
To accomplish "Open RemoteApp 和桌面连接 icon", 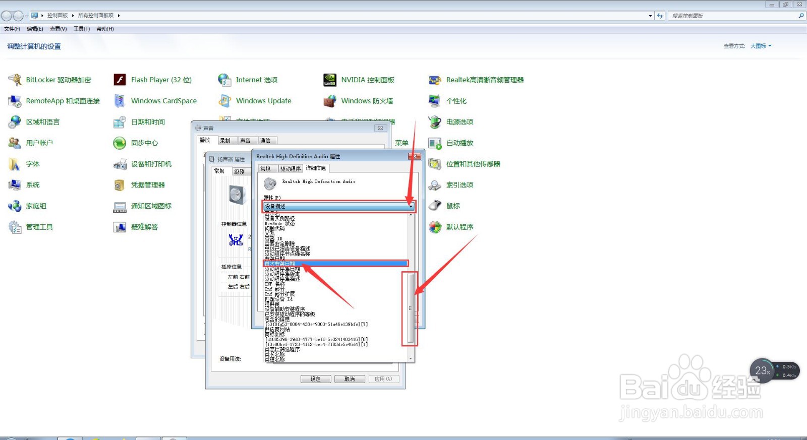I will point(15,101).
